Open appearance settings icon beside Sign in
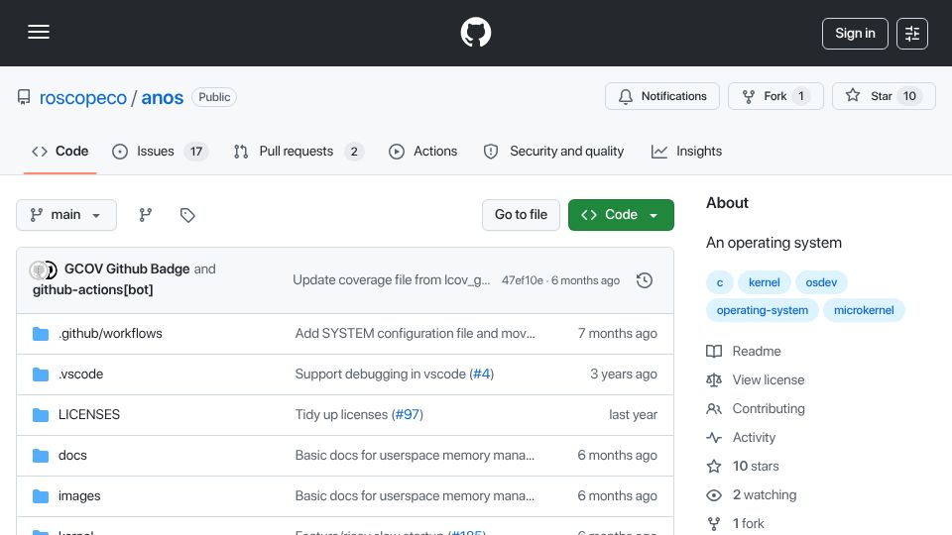952x535 pixels. pyautogui.click(x=912, y=34)
